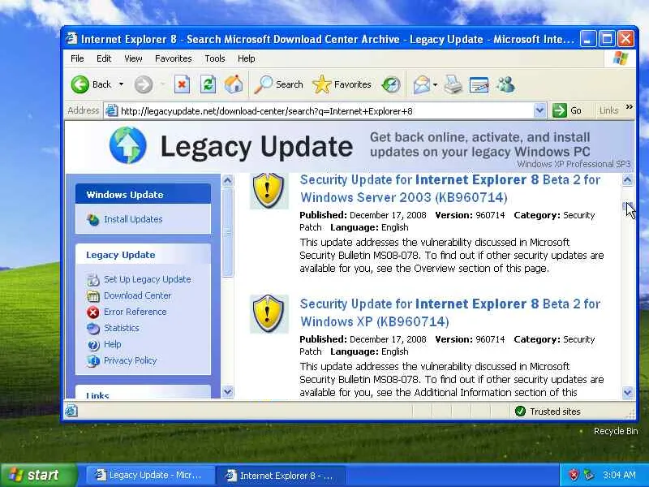This screenshot has width=649, height=487.
Task: Click the Windows Update tray icon
Action: (587, 475)
